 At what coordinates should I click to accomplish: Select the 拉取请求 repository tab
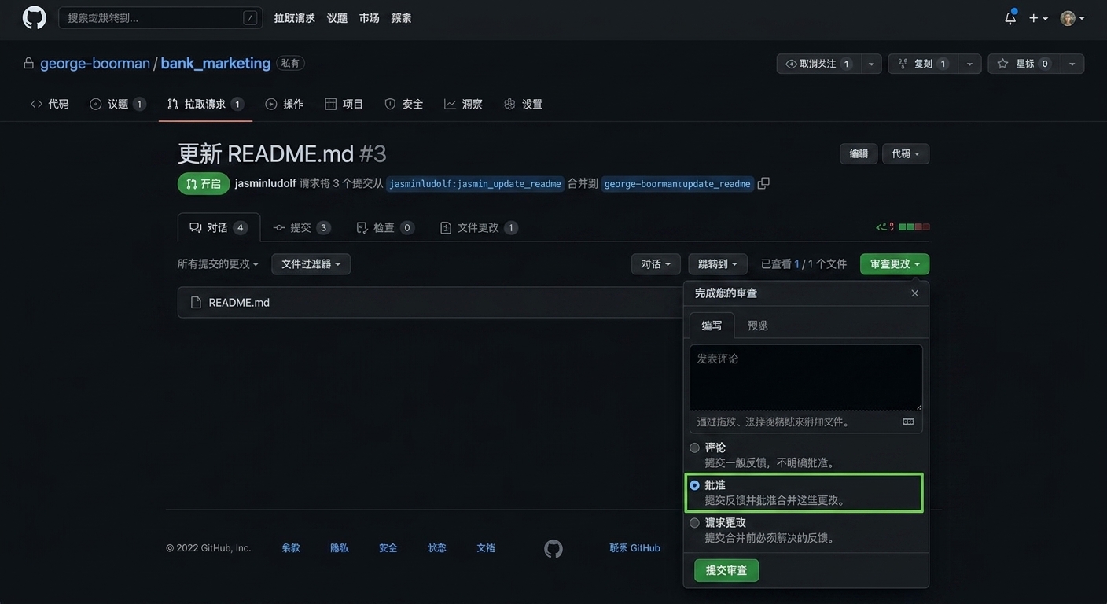coord(205,104)
